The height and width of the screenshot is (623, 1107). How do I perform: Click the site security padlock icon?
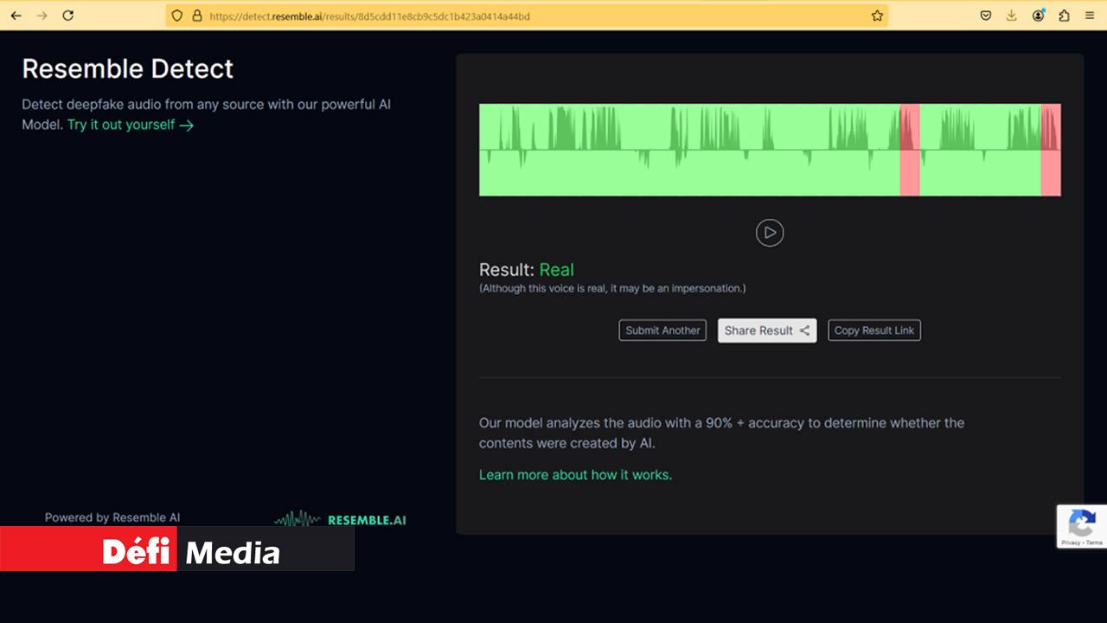pyautogui.click(x=196, y=16)
